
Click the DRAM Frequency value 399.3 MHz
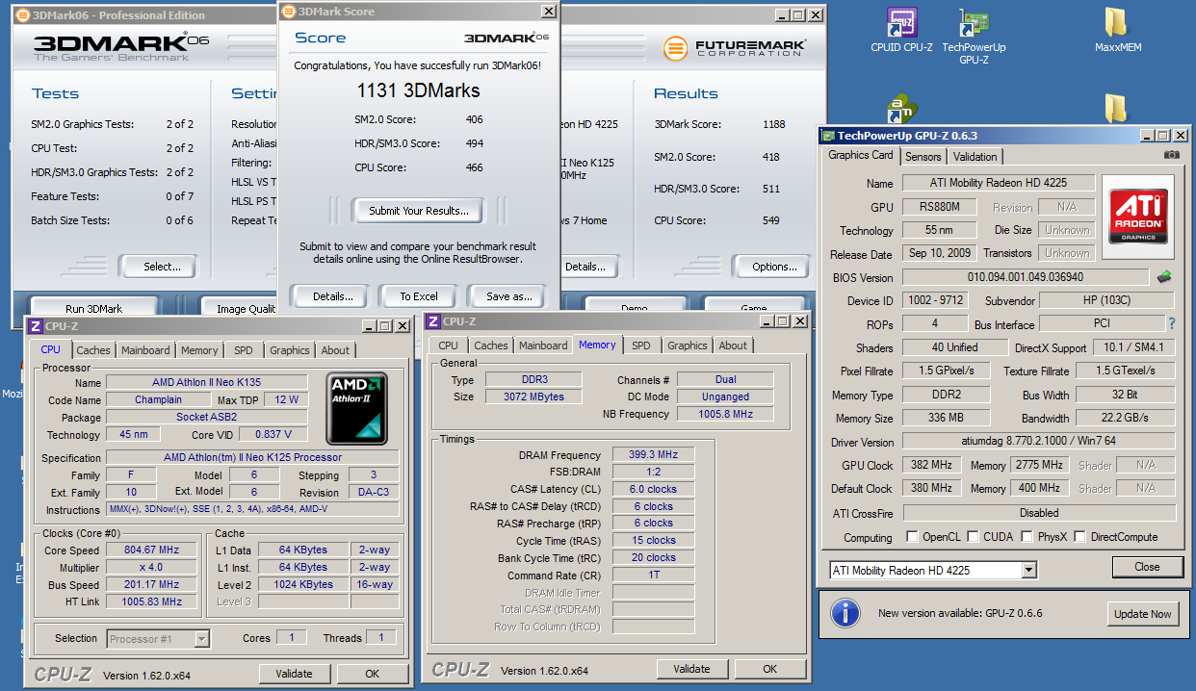[655, 455]
